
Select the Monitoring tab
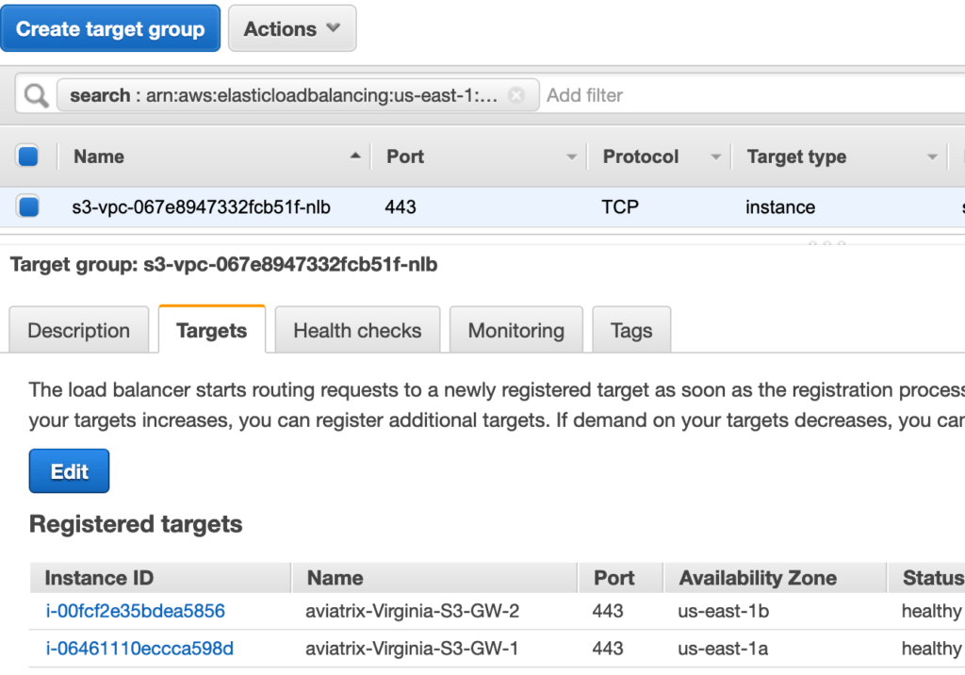tap(516, 331)
